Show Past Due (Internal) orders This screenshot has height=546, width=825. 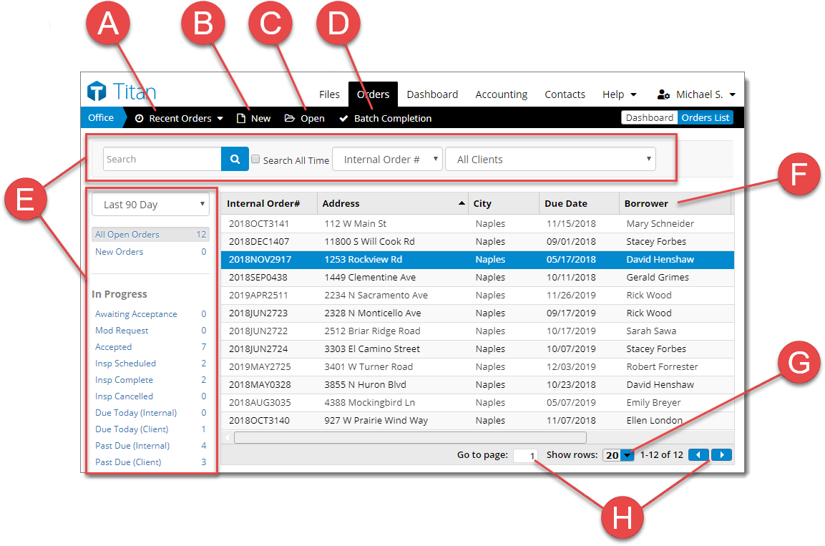tap(132, 446)
